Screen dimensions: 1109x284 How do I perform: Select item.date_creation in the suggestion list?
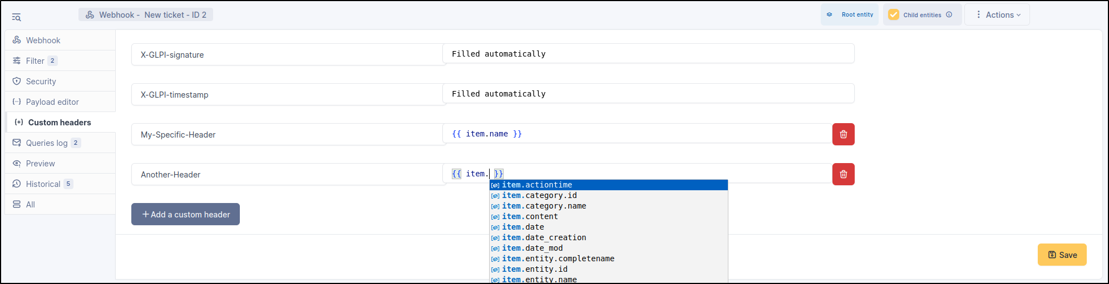coord(544,237)
